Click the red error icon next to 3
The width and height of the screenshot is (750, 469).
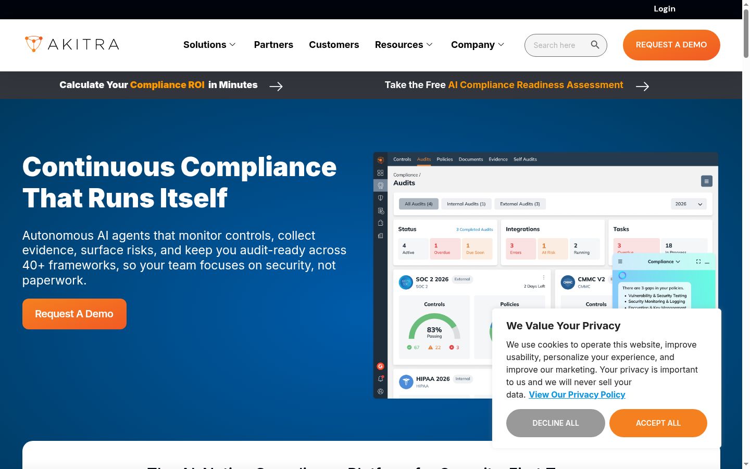[x=452, y=348]
